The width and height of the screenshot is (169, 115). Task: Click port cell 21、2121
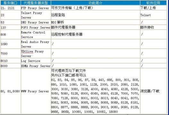(11, 8)
